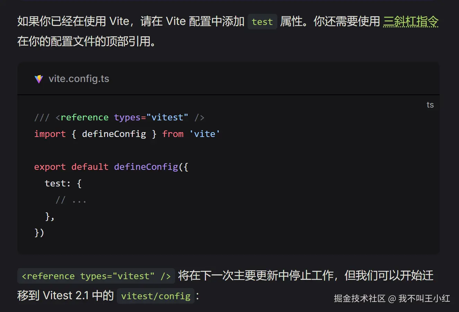This screenshot has width=459, height=312.
Task: Click the reference types="vitest" comment line
Action: point(119,118)
